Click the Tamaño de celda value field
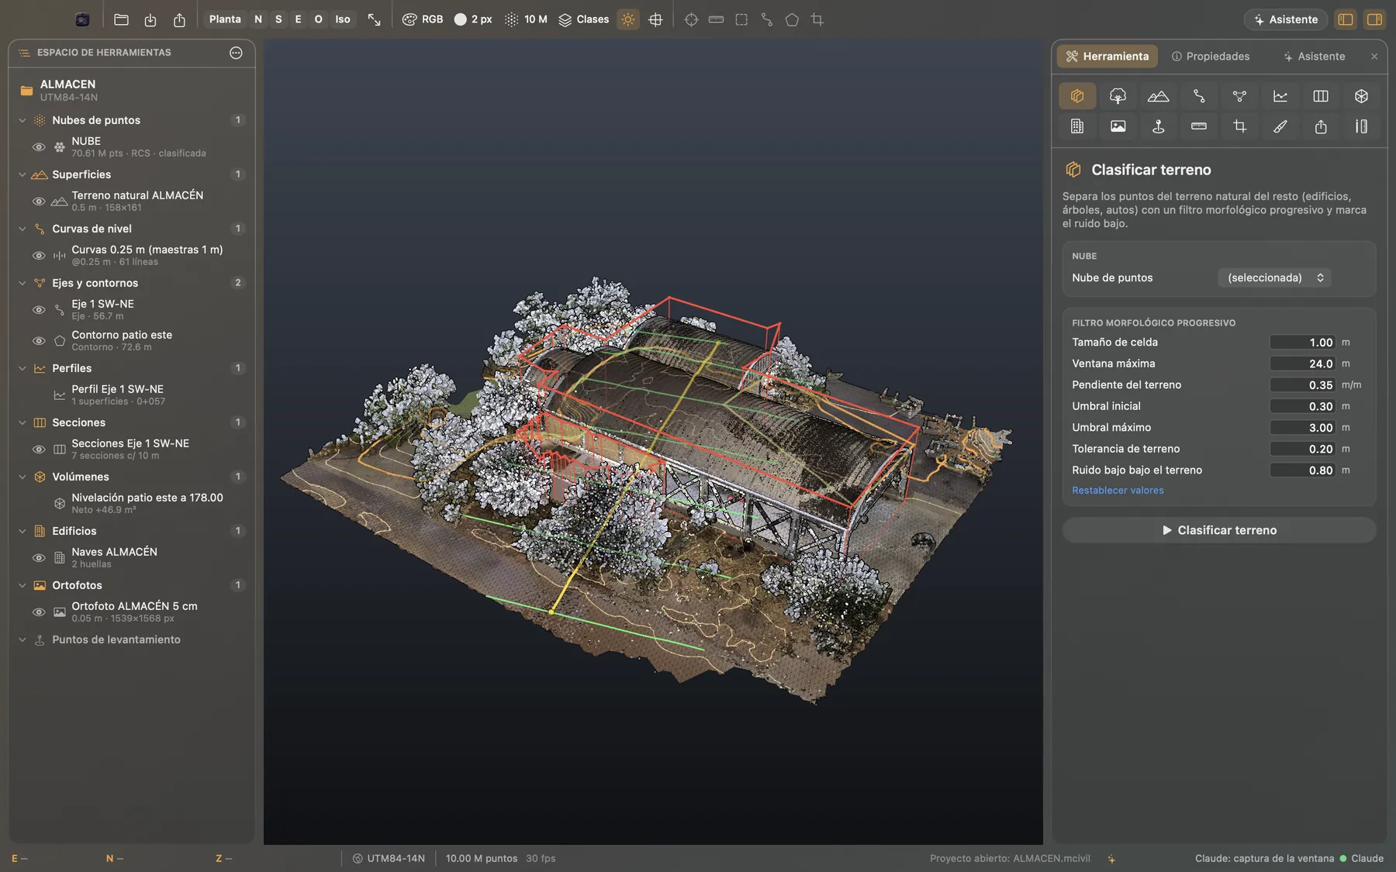Viewport: 1396px width, 872px height. click(1302, 343)
